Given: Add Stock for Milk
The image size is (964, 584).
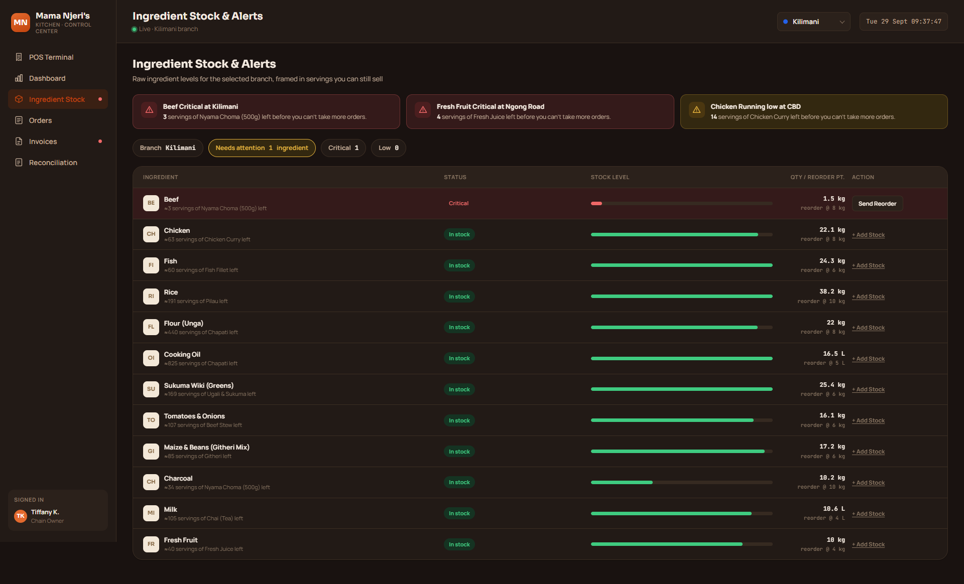Looking at the screenshot, I should [869, 514].
